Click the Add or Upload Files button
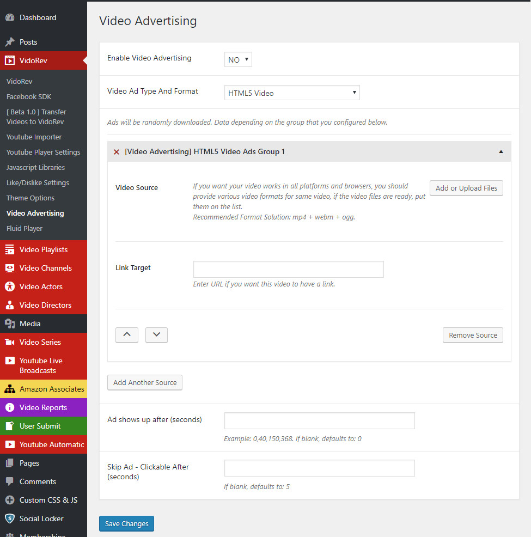The width and height of the screenshot is (531, 537). tap(466, 188)
